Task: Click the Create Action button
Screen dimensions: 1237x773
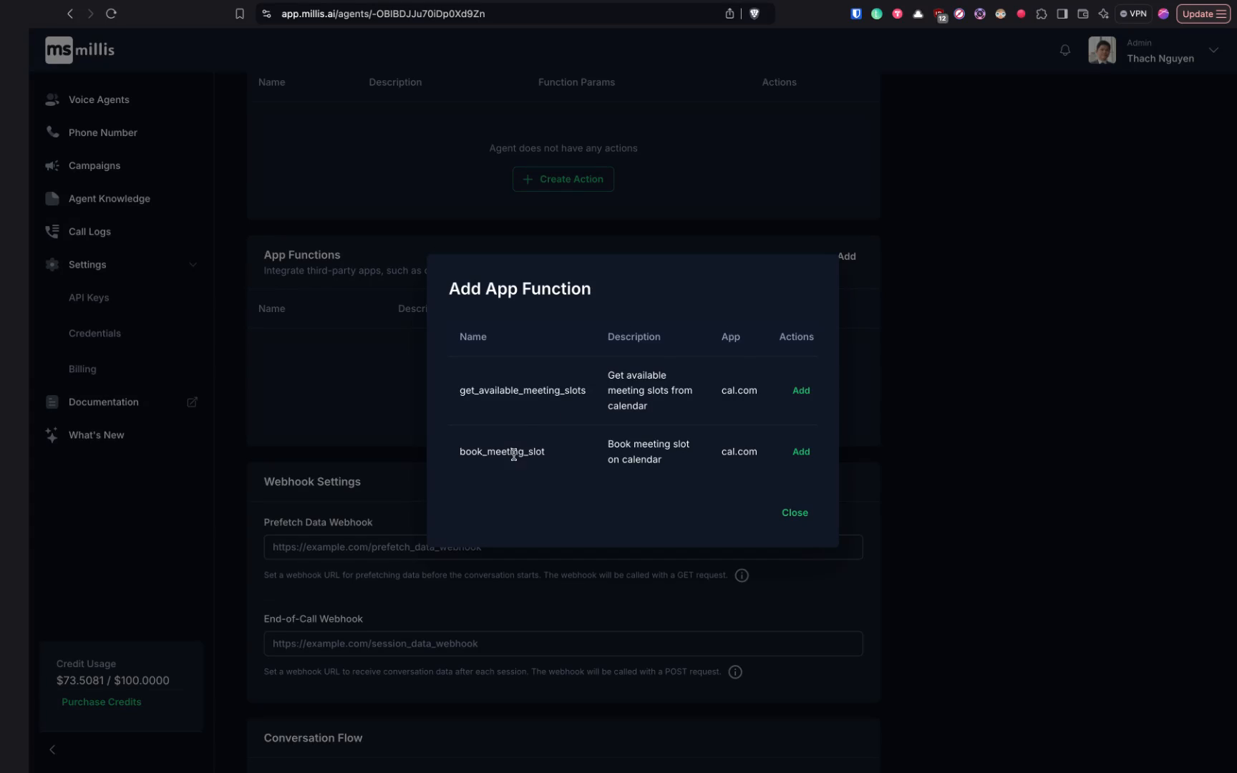Action: click(x=563, y=179)
